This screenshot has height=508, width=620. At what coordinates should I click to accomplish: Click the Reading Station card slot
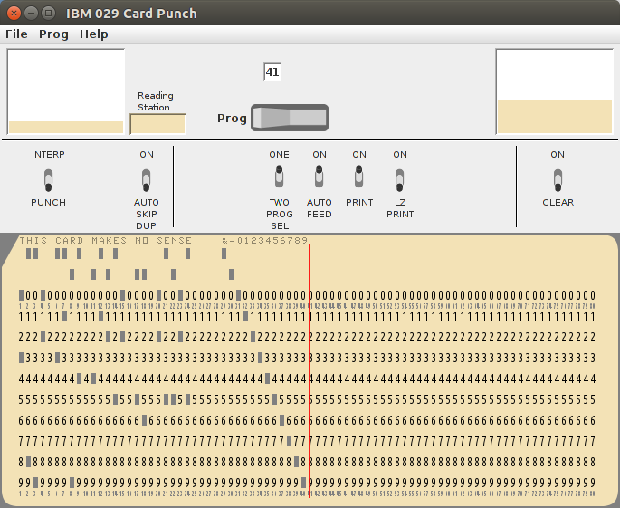[x=157, y=124]
